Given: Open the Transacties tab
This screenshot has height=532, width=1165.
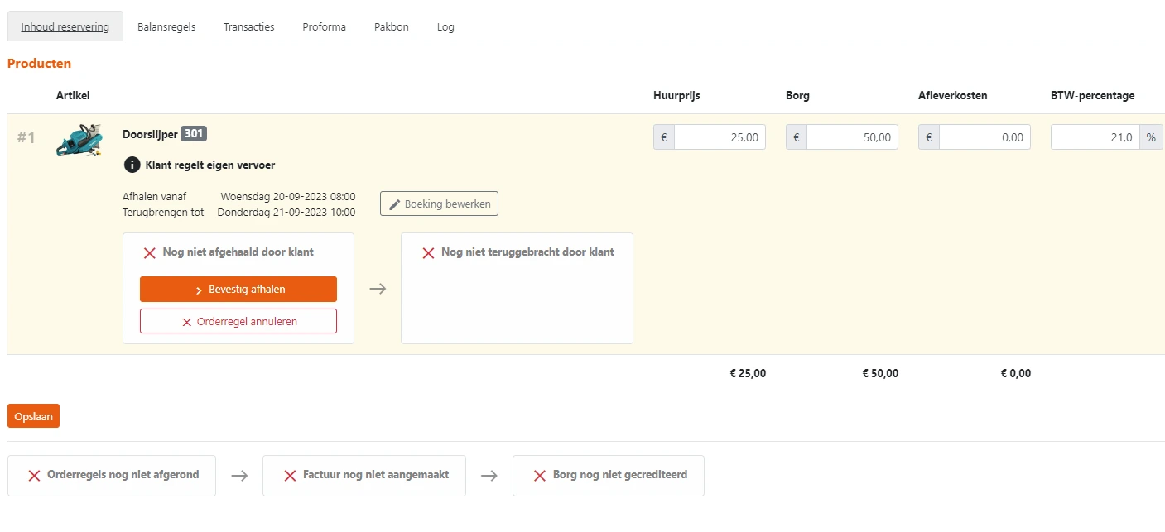Looking at the screenshot, I should (x=248, y=26).
